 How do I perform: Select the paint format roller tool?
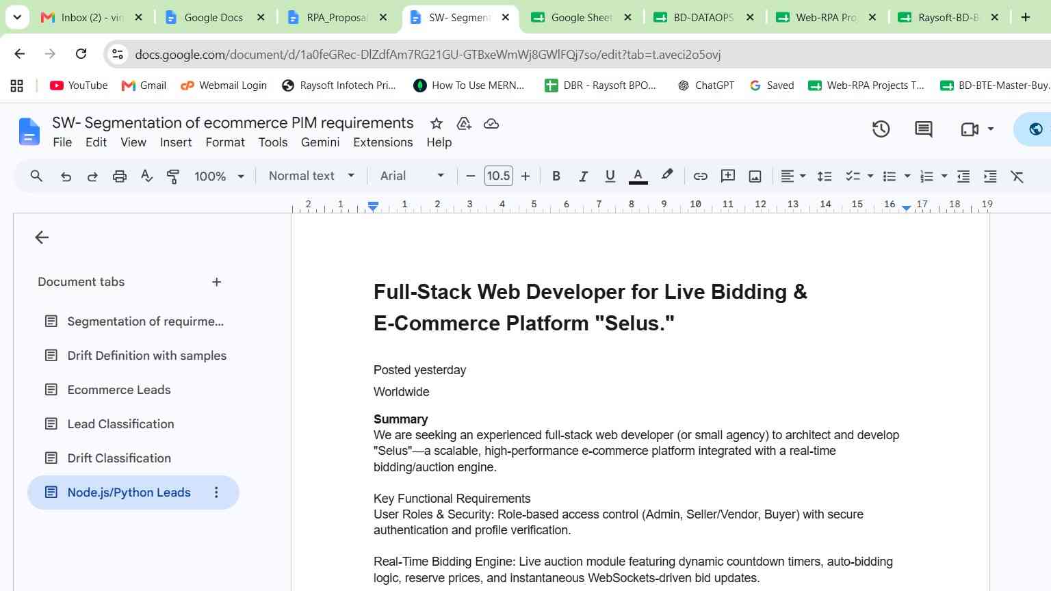pos(173,176)
